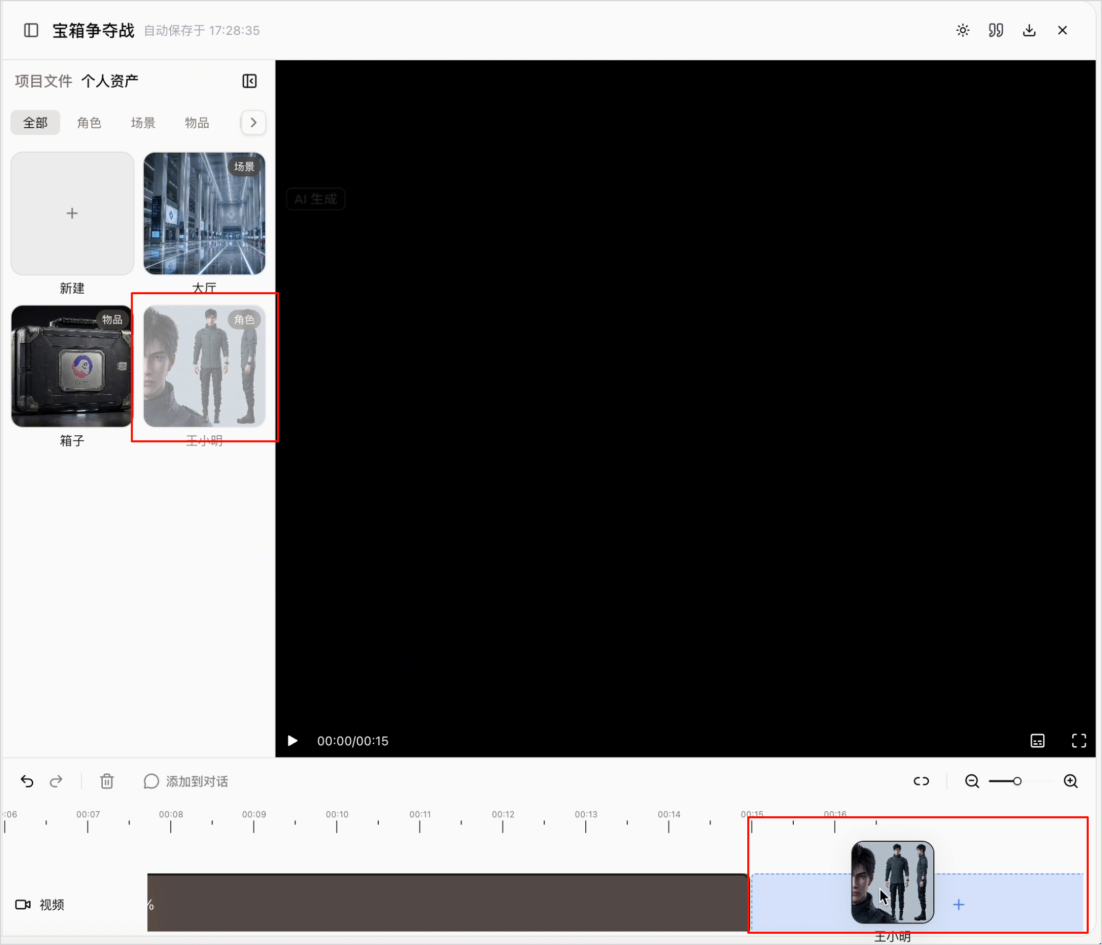Undo the last action

pos(27,782)
